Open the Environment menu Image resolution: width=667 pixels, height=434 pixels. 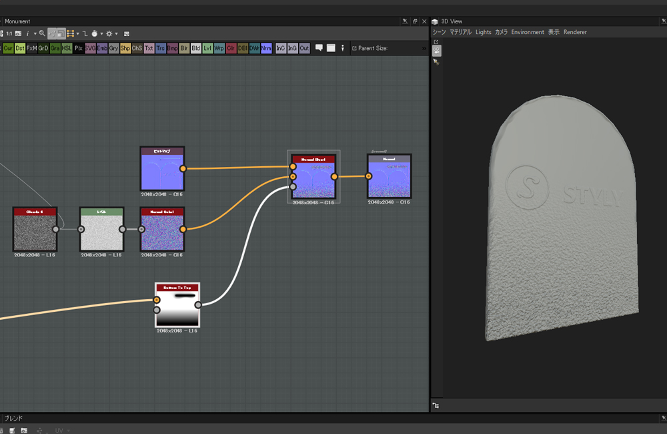pos(528,32)
